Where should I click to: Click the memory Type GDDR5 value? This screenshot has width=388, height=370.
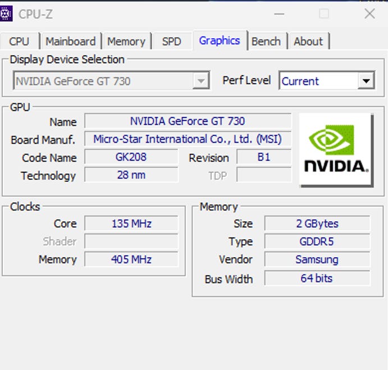(x=317, y=241)
